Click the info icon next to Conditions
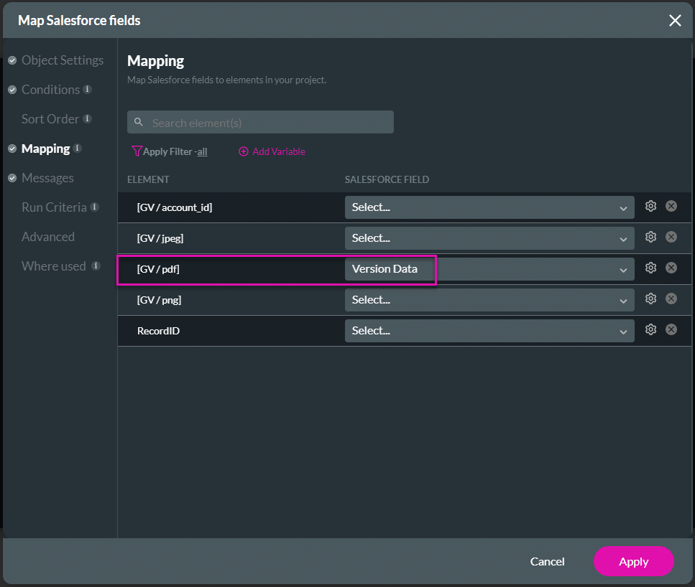695x587 pixels. pos(87,88)
